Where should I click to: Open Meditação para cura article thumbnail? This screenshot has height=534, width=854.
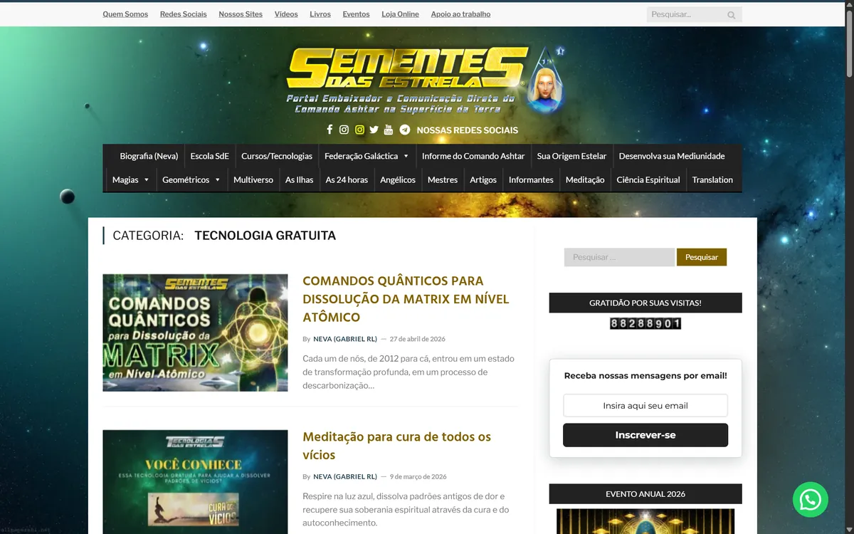[195, 482]
